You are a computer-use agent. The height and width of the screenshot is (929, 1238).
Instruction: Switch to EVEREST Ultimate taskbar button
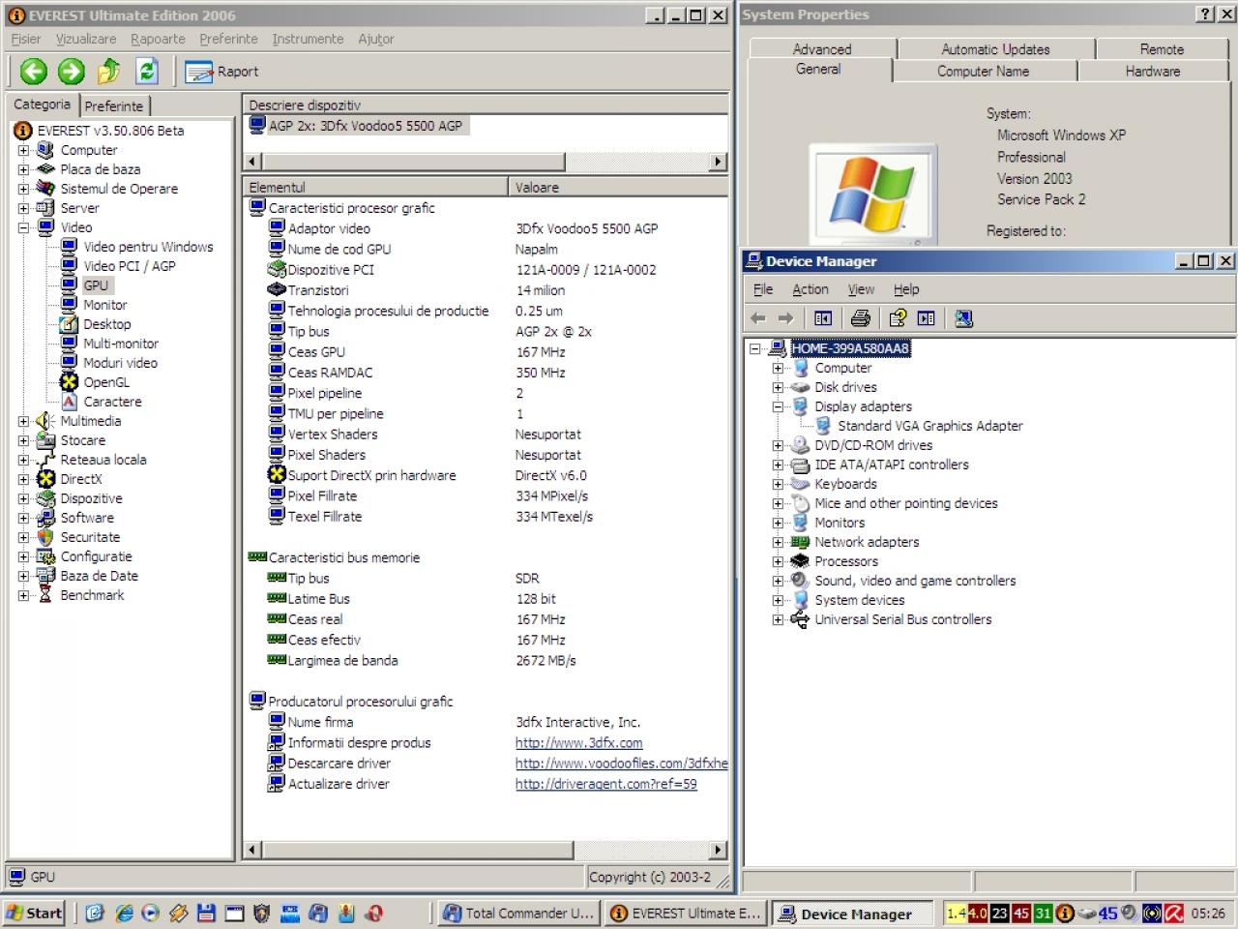click(686, 913)
